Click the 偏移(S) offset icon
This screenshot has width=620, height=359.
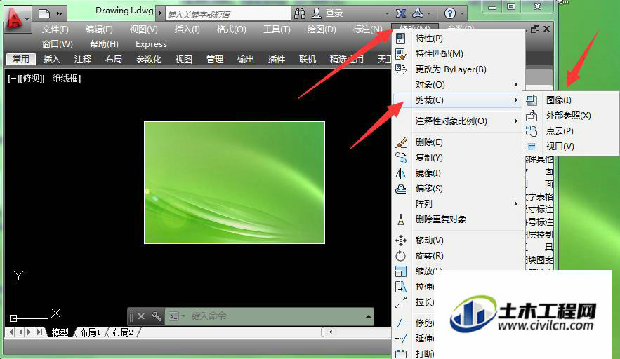tap(400, 189)
